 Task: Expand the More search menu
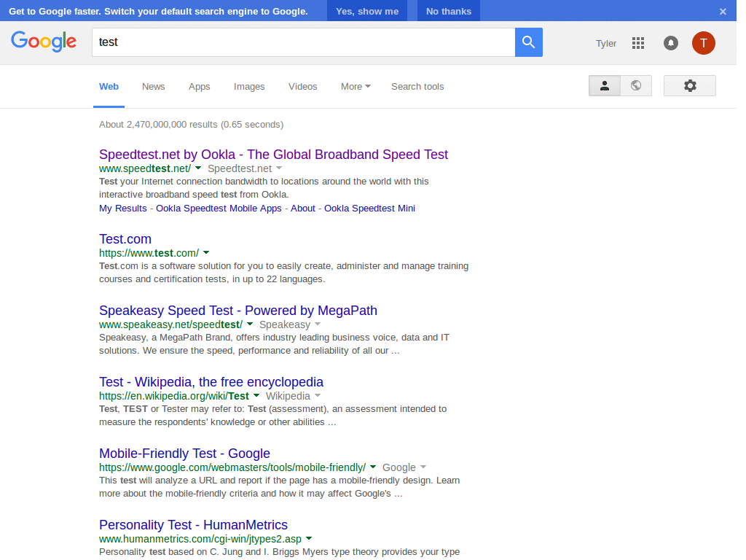point(356,87)
